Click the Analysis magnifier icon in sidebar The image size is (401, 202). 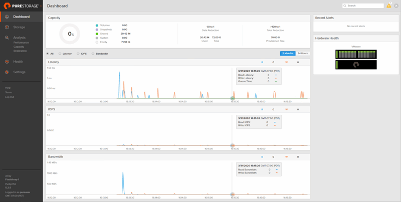point(7,38)
